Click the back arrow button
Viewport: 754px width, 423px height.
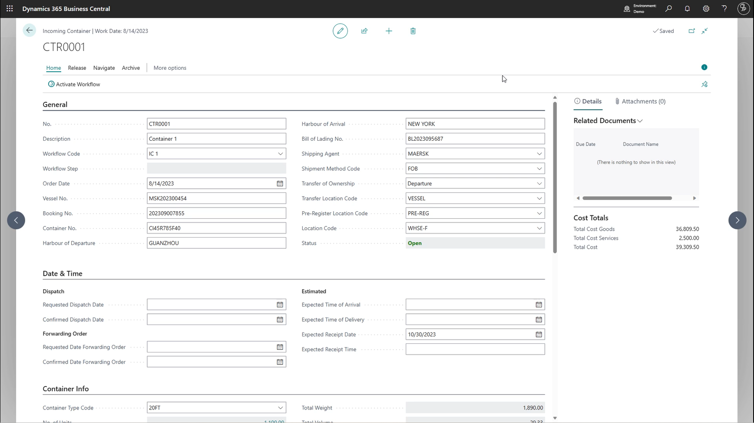(x=29, y=30)
